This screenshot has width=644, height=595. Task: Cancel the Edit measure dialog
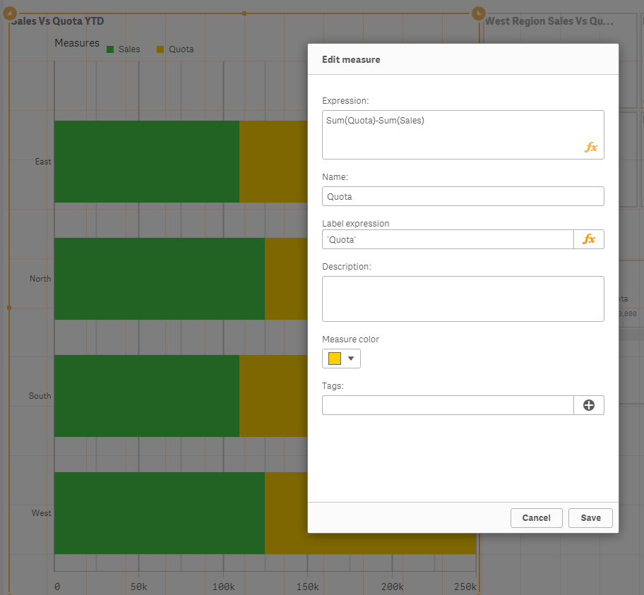pyautogui.click(x=536, y=518)
